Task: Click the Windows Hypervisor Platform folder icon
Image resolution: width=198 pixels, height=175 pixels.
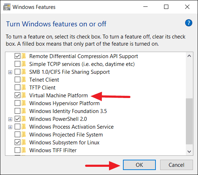Action: 24,103
